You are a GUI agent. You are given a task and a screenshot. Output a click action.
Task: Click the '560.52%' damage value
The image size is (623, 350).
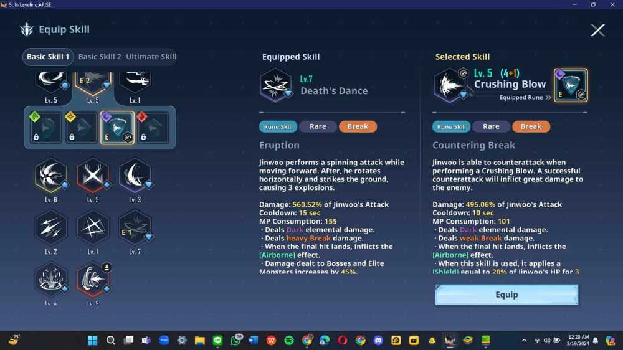(307, 205)
